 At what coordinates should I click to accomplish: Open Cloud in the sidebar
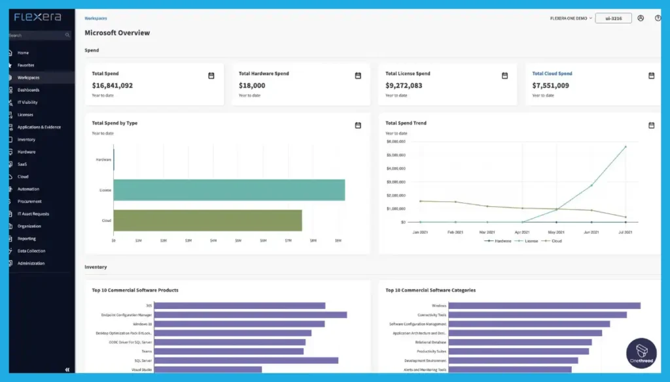click(x=23, y=176)
